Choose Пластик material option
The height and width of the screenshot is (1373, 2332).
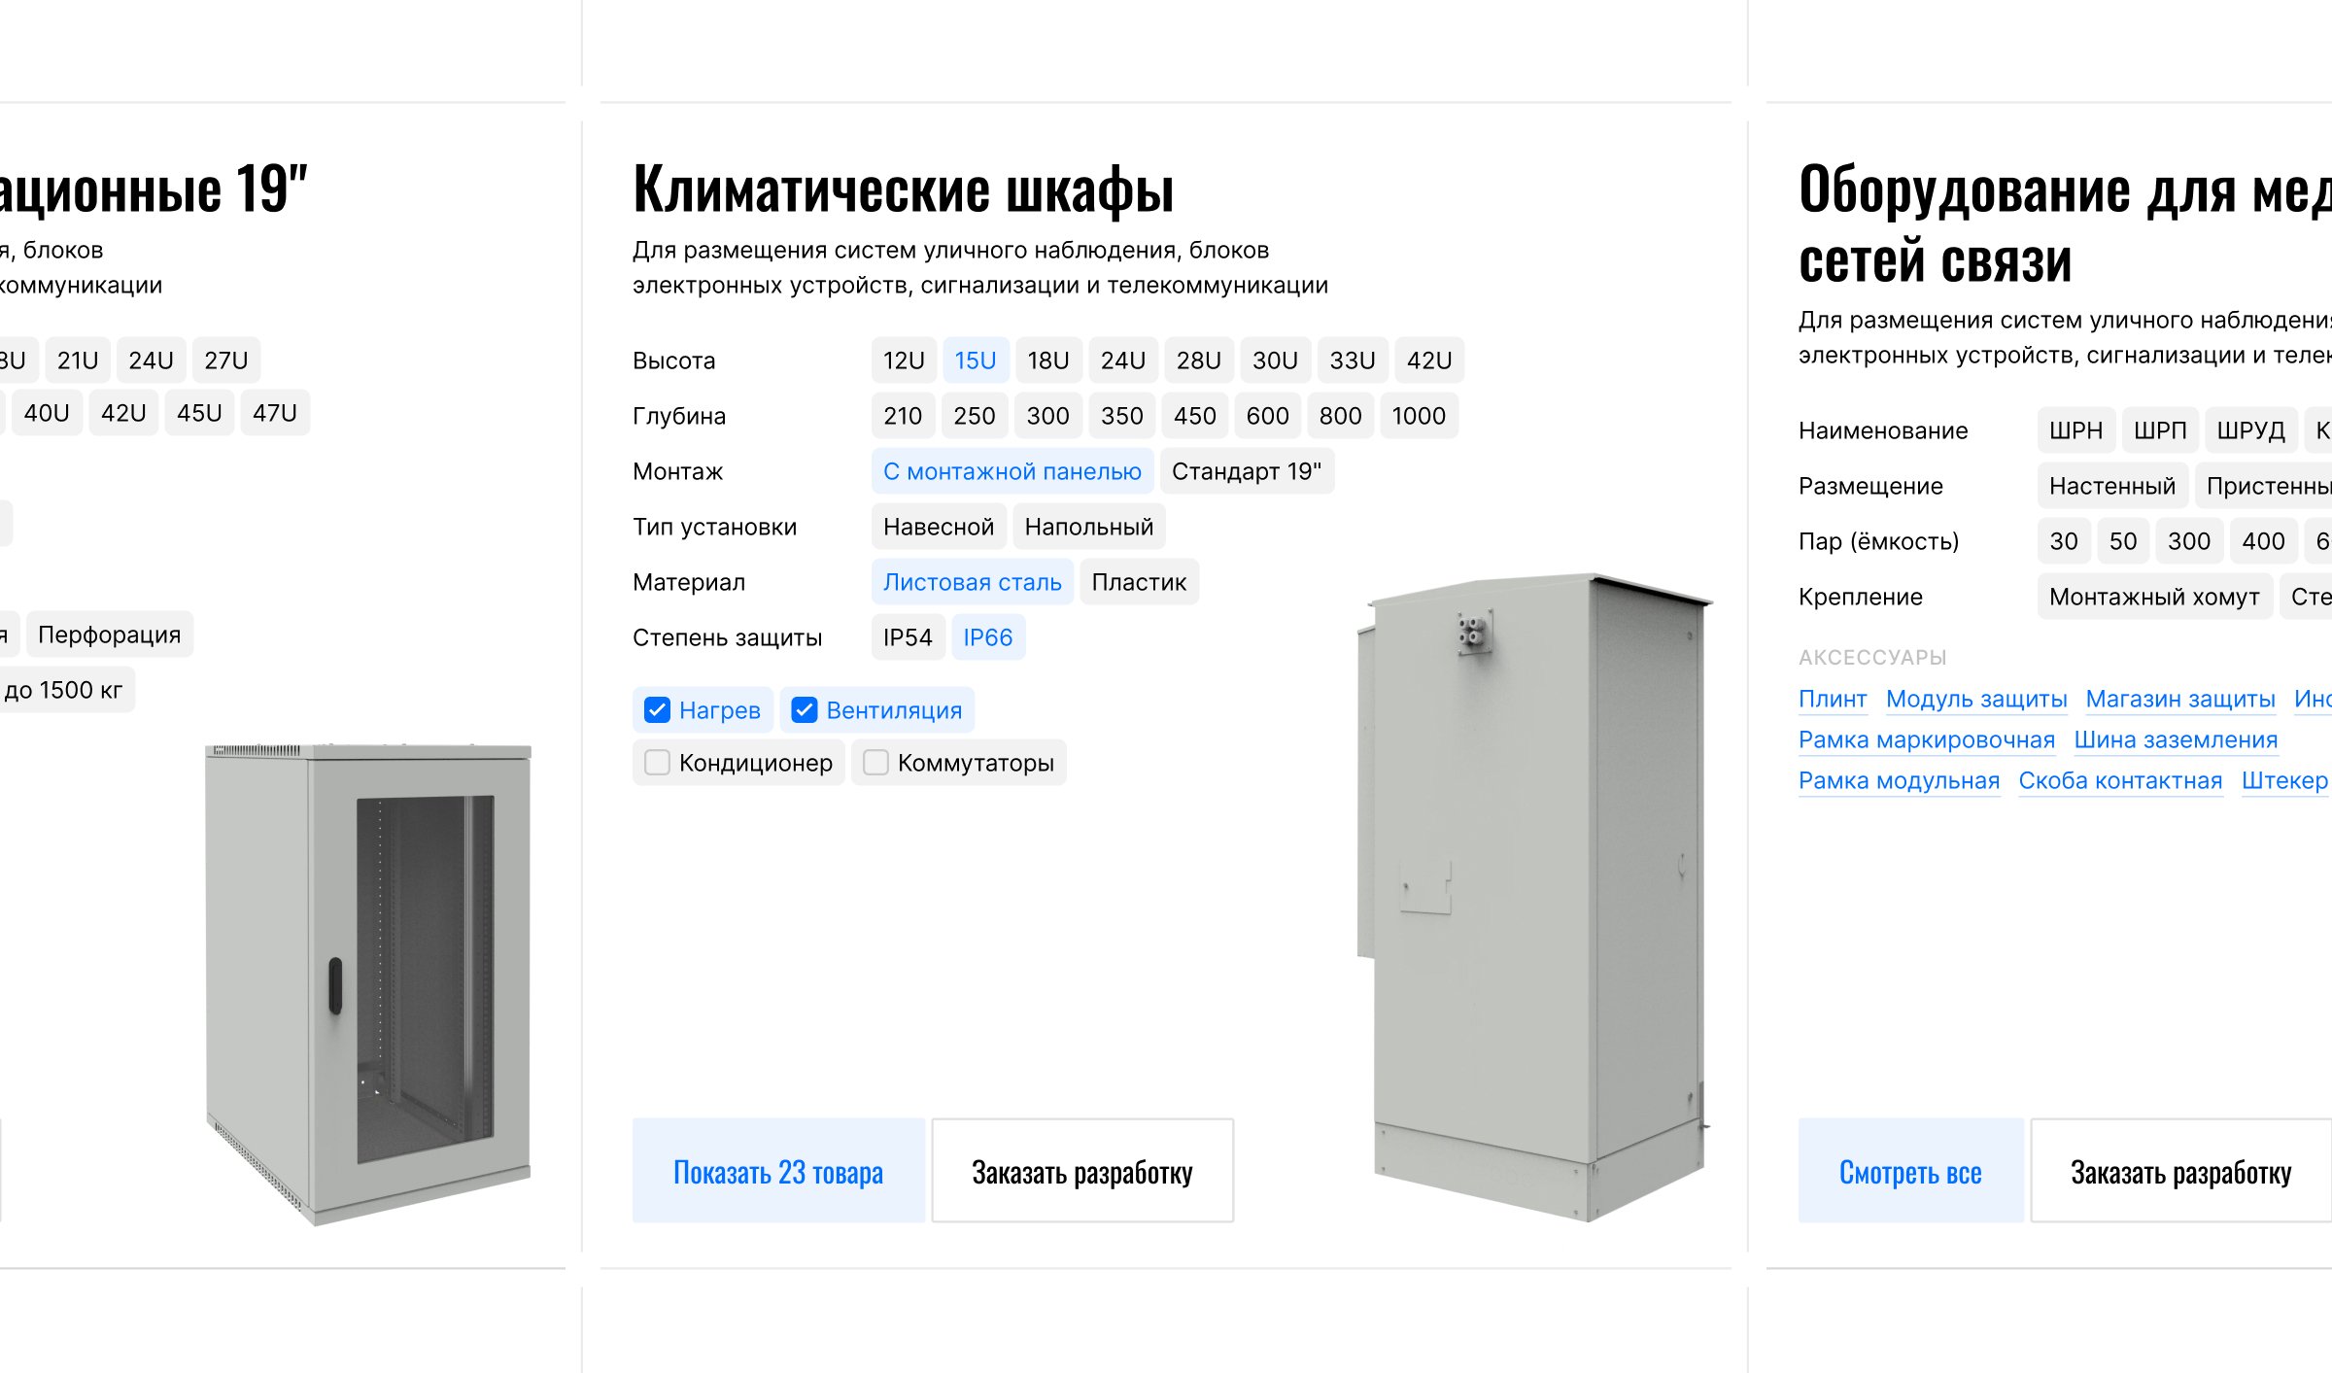tap(1138, 582)
